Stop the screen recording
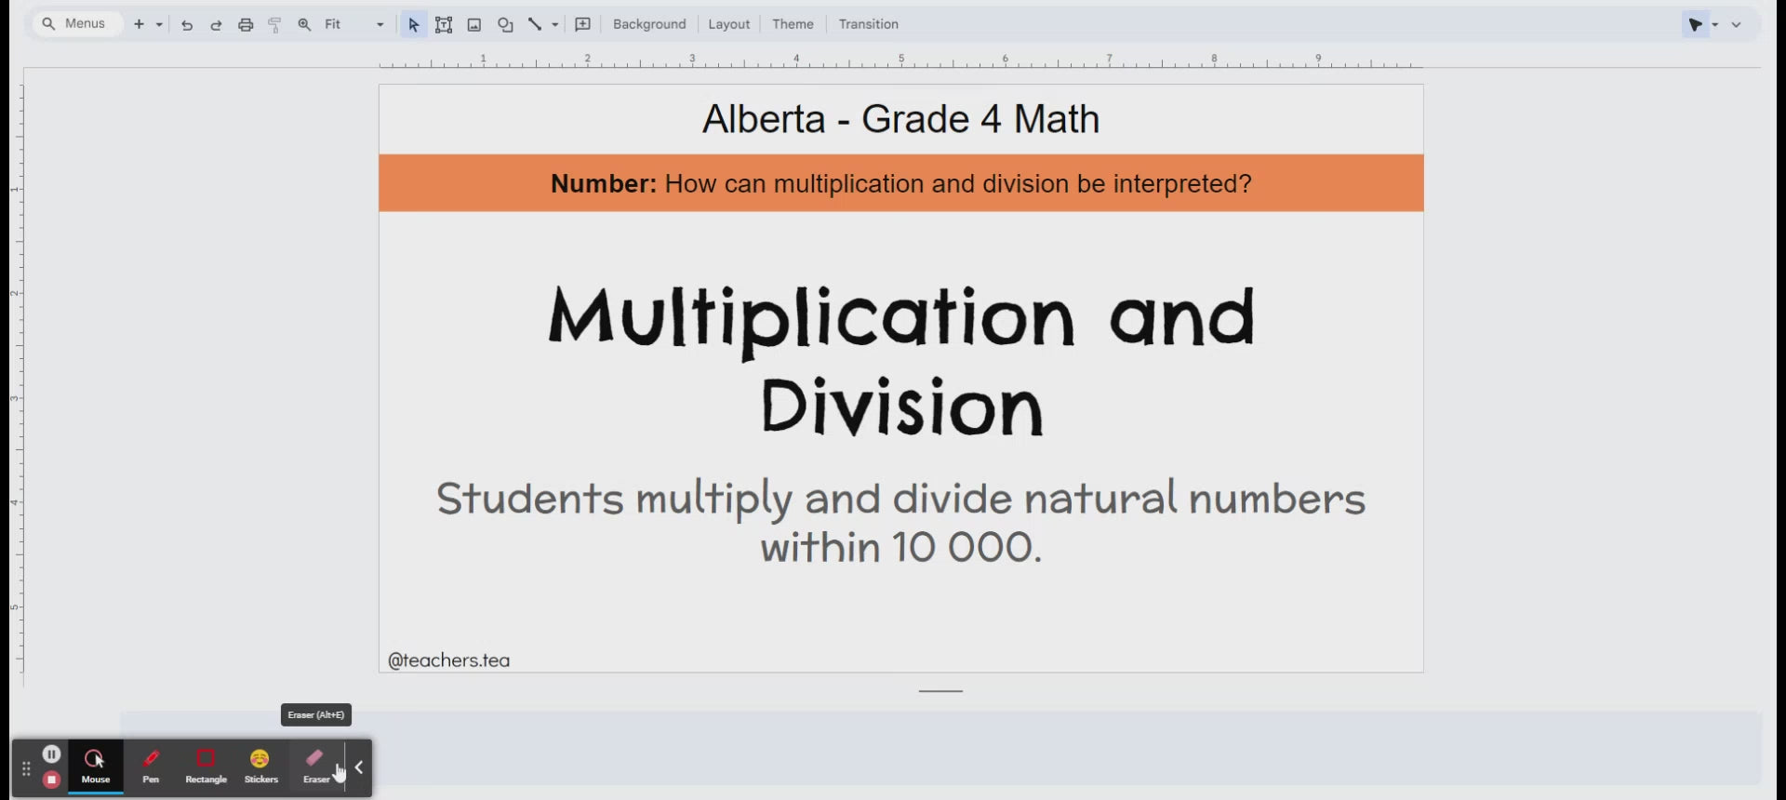 pyautogui.click(x=52, y=780)
